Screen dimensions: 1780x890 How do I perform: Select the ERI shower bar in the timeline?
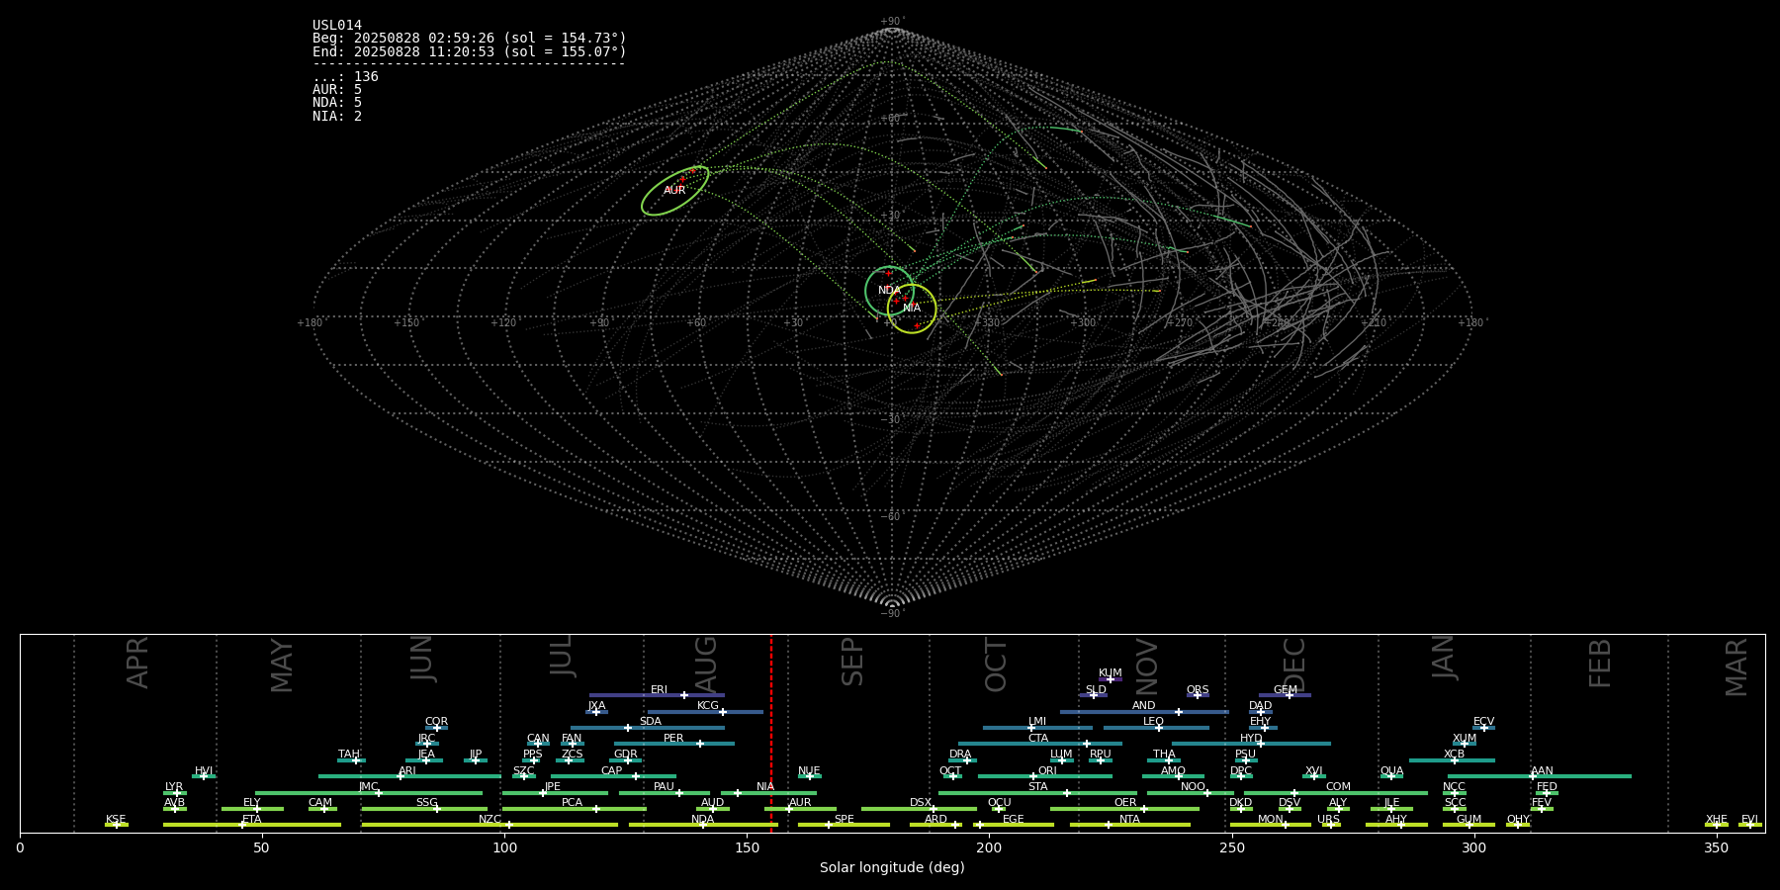657,695
